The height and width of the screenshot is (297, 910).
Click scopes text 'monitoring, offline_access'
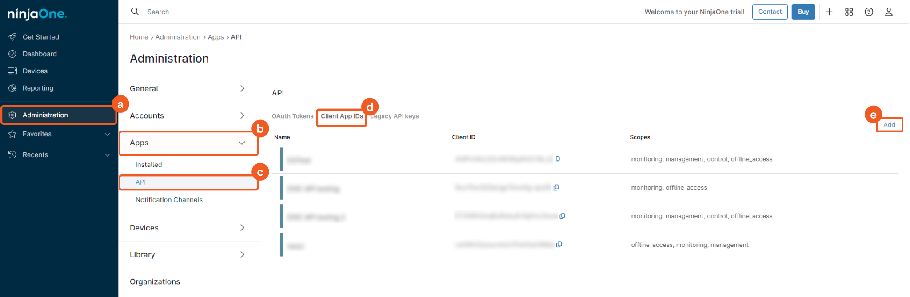[x=669, y=188]
